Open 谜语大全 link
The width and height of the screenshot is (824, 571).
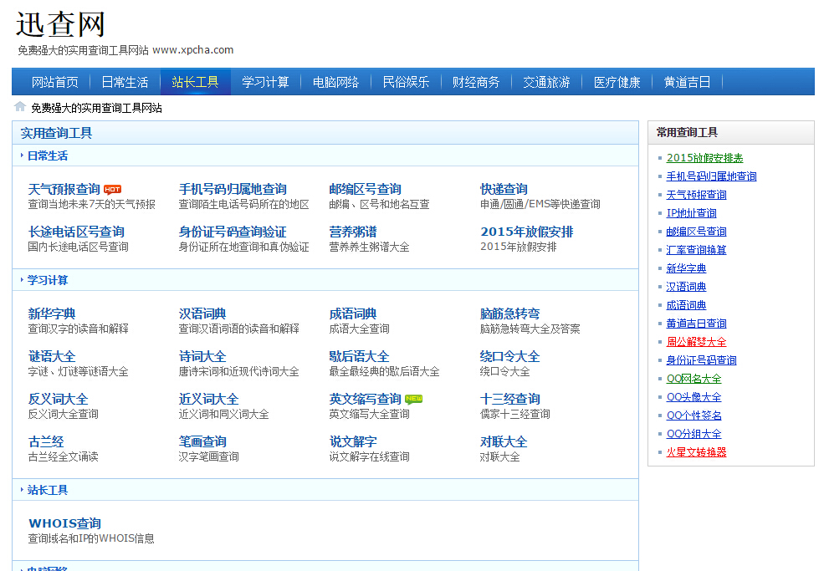coord(52,356)
